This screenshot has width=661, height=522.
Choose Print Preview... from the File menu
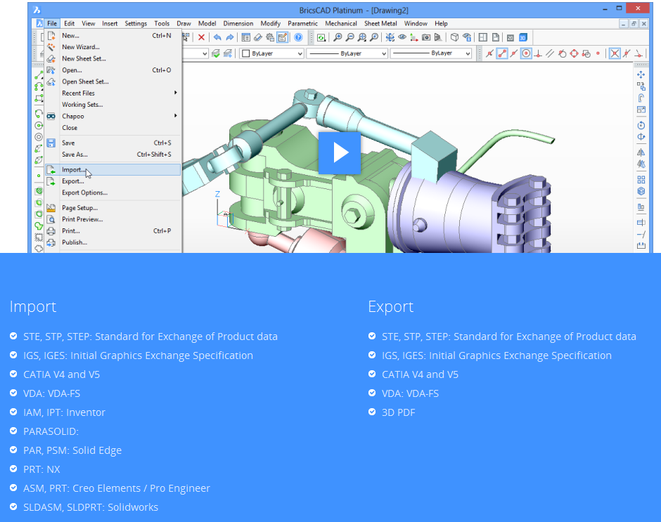point(114,219)
